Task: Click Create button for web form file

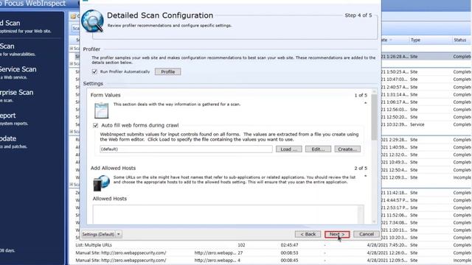Action: 347,149
